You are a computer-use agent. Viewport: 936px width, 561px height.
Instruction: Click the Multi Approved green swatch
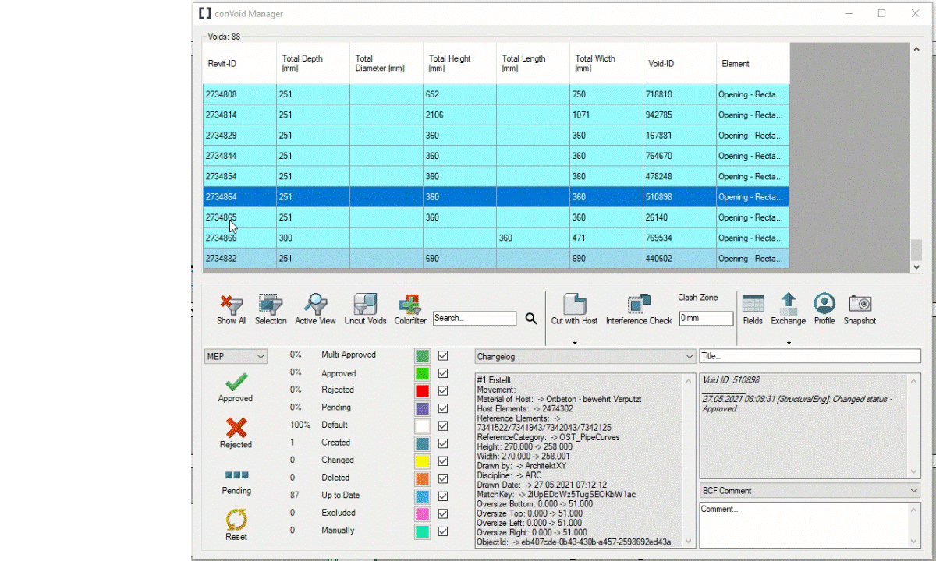422,355
